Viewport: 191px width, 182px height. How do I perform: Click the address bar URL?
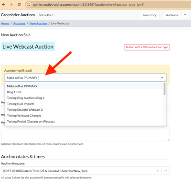pyautogui.click(x=88, y=5)
